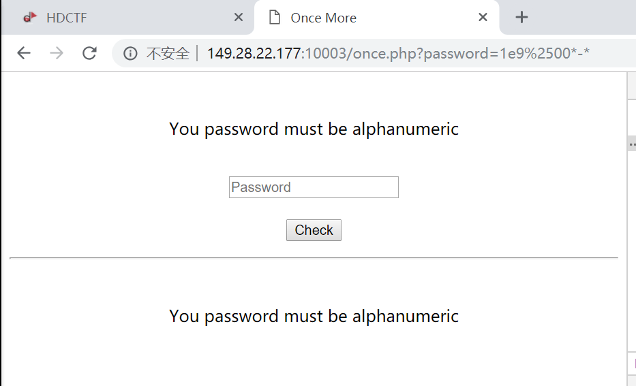
Task: Click the alphanumeric message above the form
Action: pyautogui.click(x=314, y=129)
